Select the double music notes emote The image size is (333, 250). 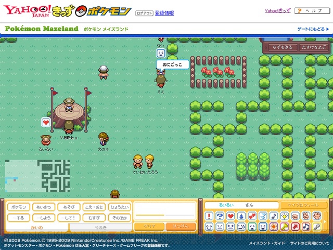click(306, 227)
